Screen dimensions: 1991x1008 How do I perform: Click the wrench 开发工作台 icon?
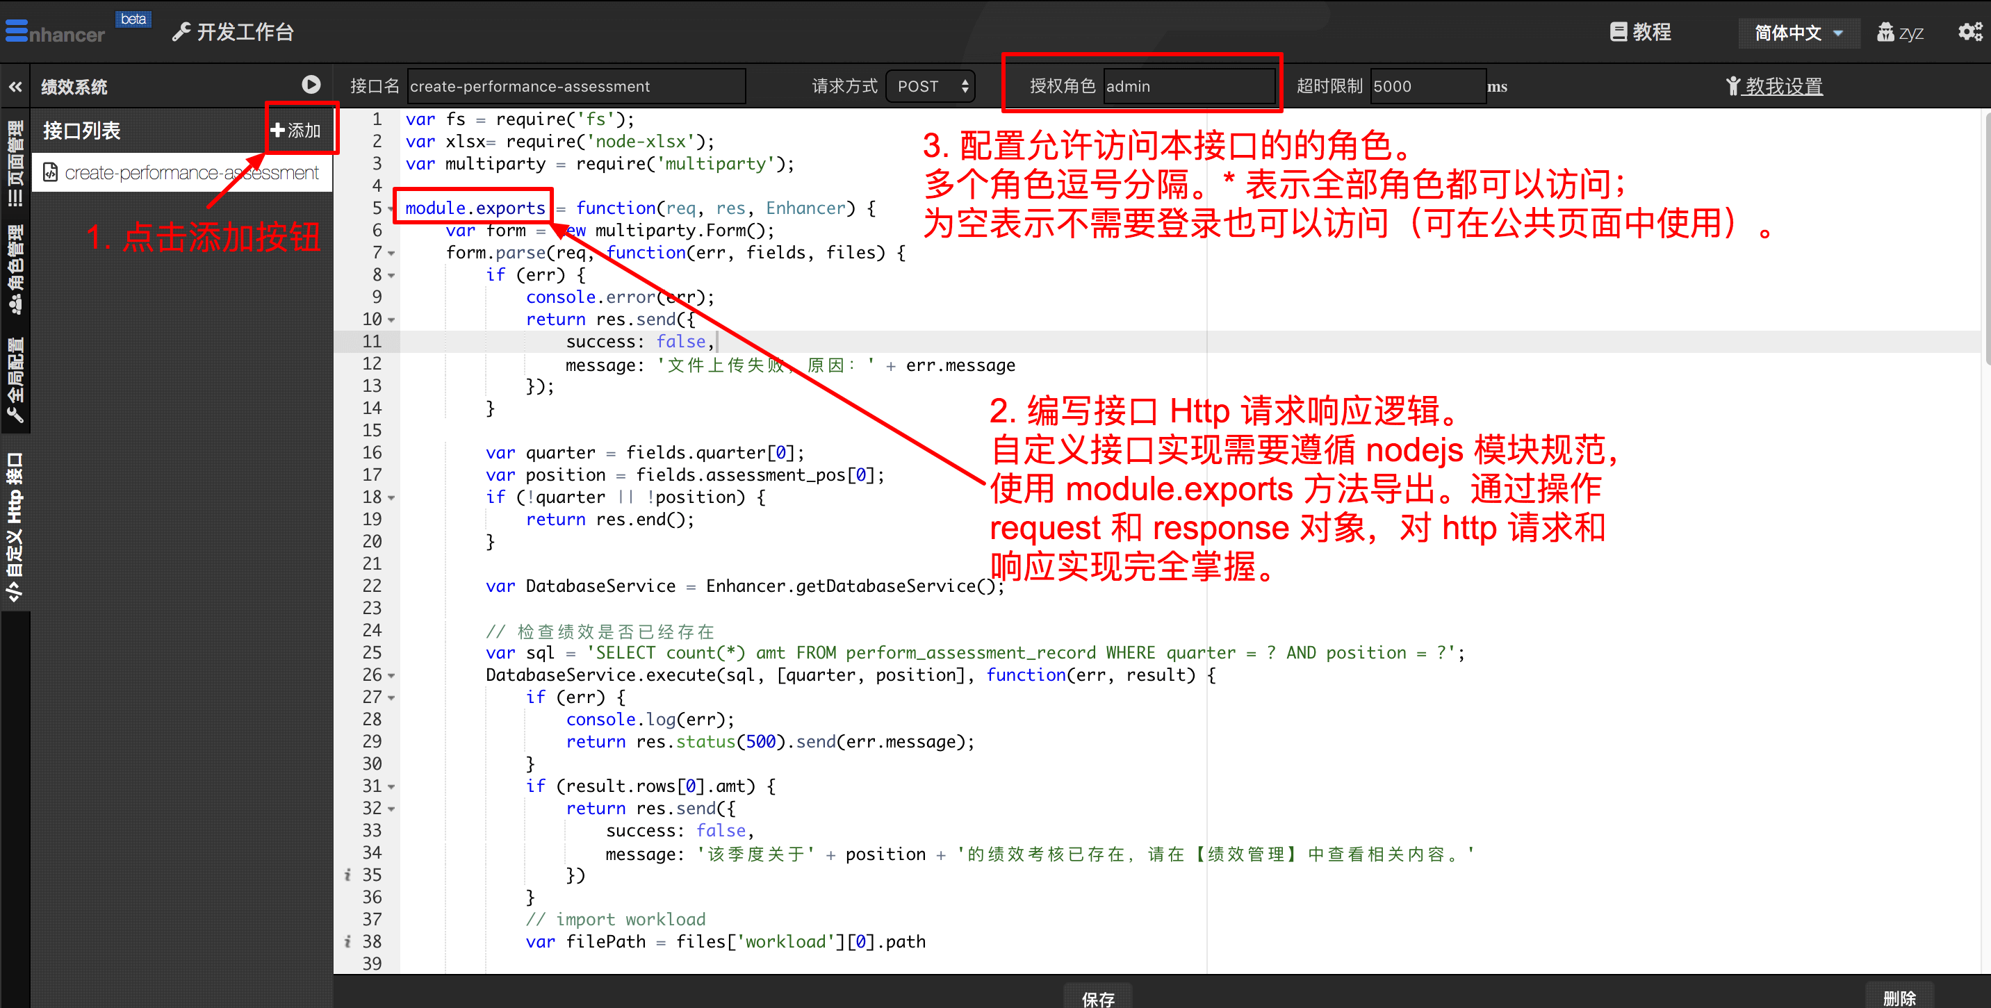coord(181,32)
